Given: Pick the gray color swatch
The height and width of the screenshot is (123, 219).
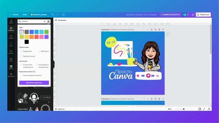Looking at the screenshot, I should pos(27,32).
